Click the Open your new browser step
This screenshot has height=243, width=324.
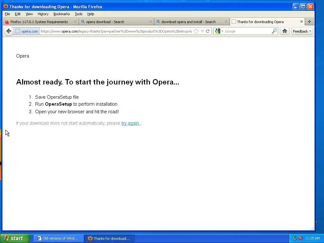(x=77, y=112)
